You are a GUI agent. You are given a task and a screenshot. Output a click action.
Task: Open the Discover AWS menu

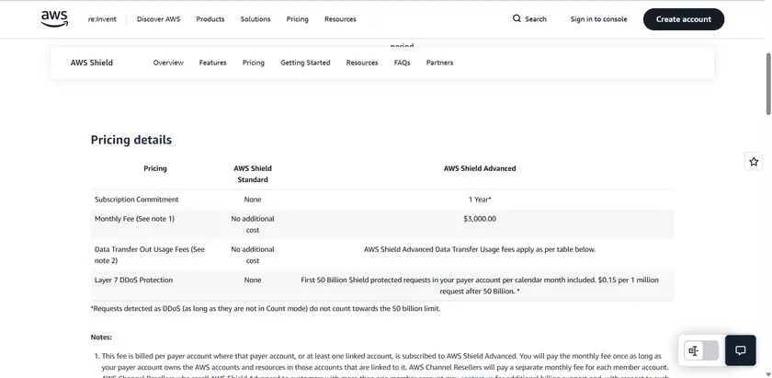158,19
